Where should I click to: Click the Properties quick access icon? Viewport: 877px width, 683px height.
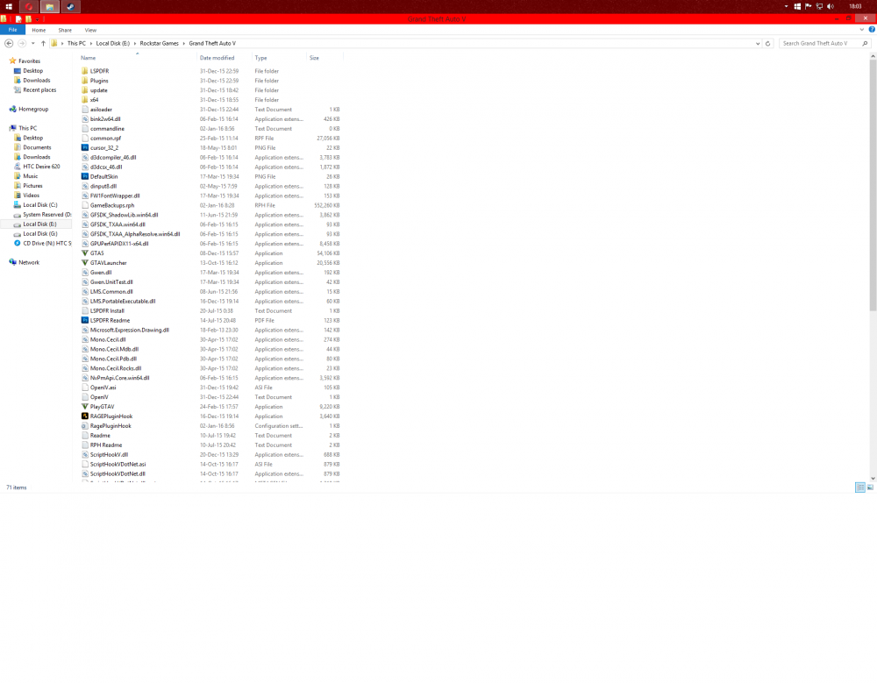coord(18,19)
